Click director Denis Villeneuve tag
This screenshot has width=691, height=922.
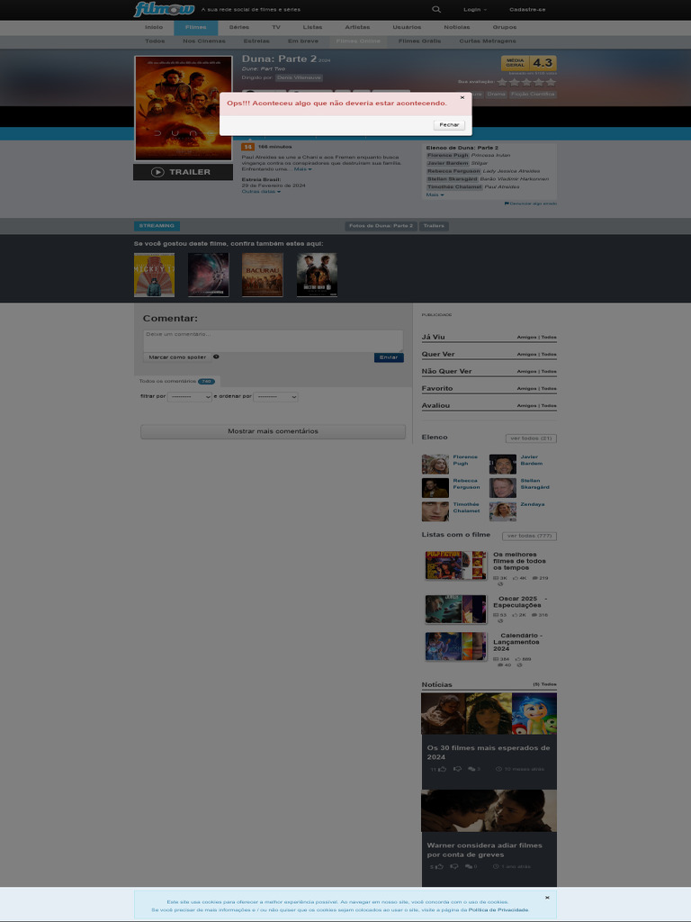[x=299, y=77]
